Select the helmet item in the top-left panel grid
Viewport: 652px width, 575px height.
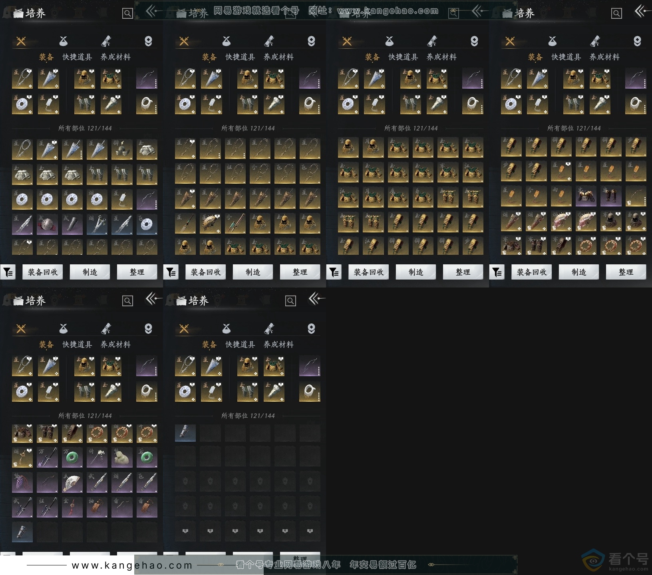tap(122, 150)
